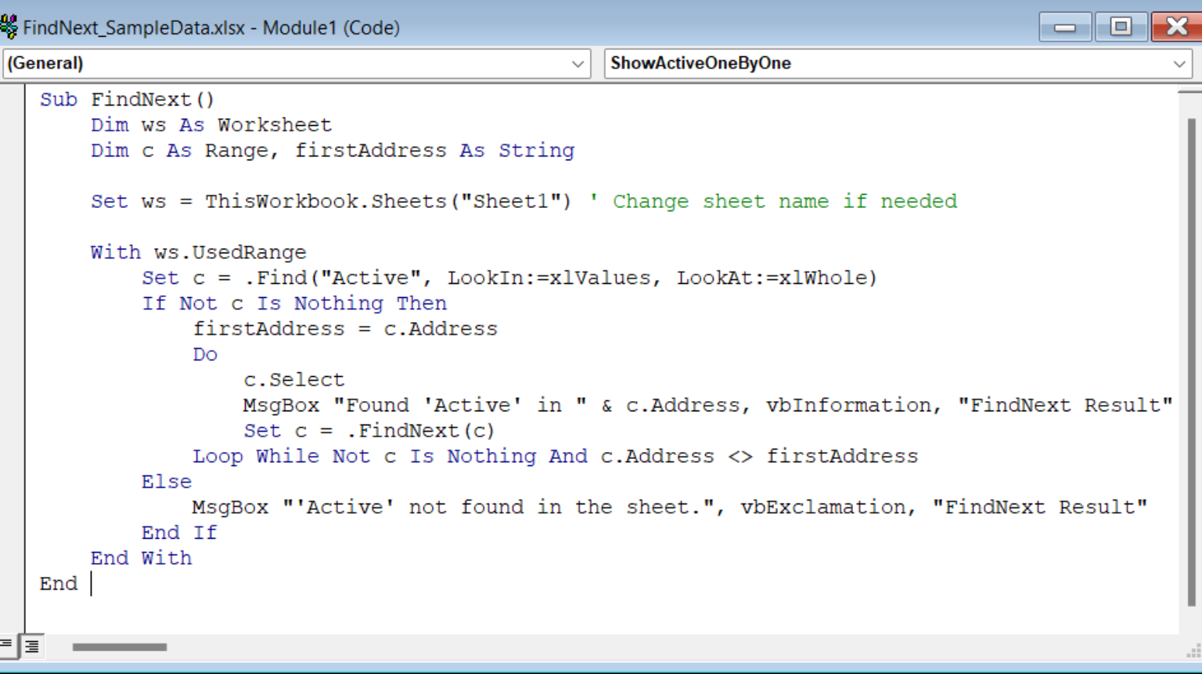This screenshot has width=1202, height=674.
Task: Maximize the Module1 code window
Action: (1121, 27)
